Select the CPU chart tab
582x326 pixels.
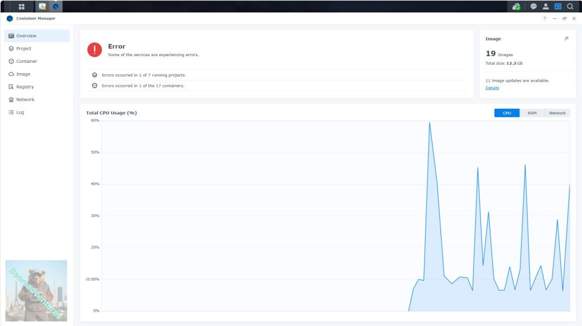(506, 113)
